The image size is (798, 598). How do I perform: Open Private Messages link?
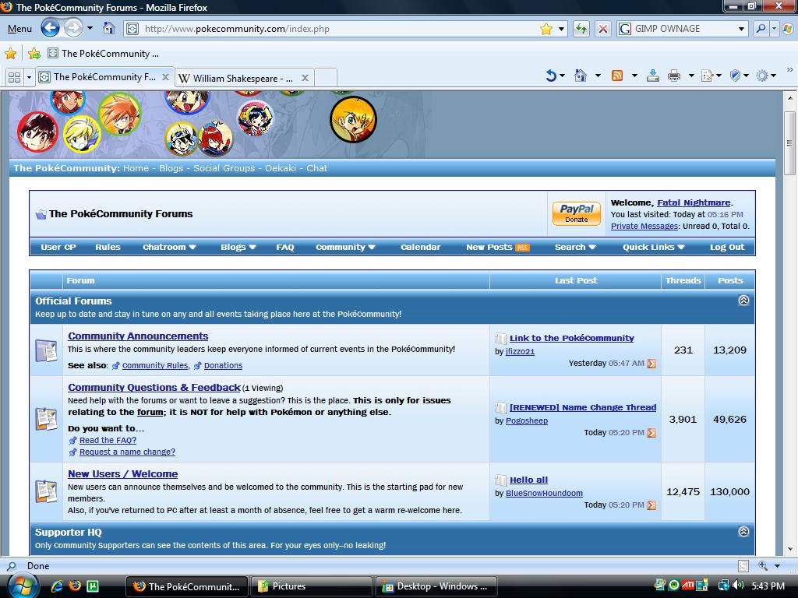pyautogui.click(x=644, y=226)
